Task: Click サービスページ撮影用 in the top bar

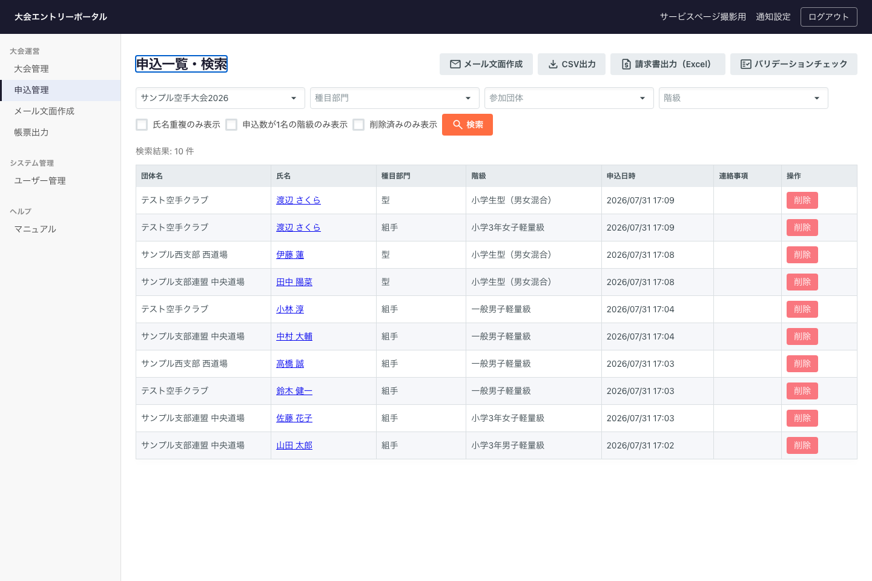Action: coord(703,17)
